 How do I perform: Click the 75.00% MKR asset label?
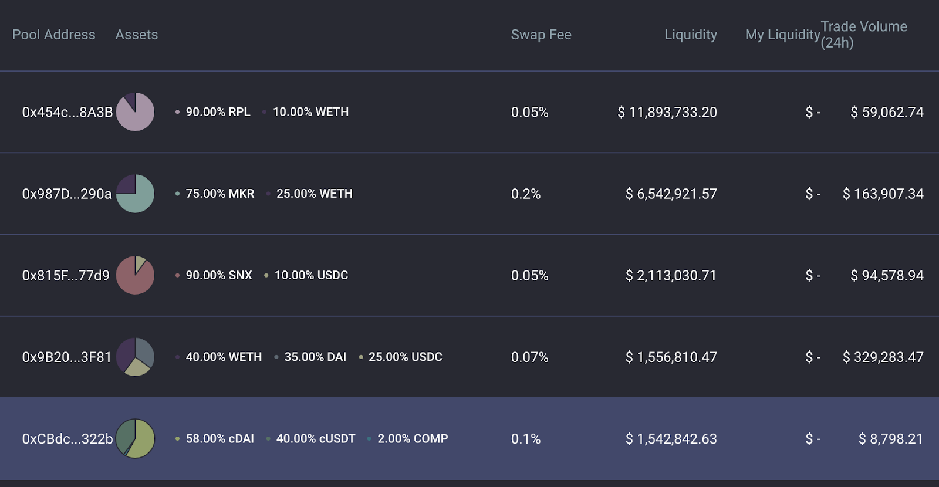click(219, 194)
